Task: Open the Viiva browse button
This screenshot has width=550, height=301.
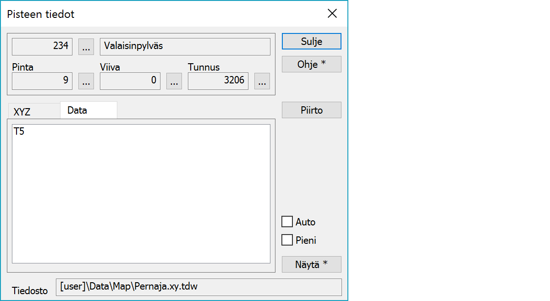Action: [174, 81]
